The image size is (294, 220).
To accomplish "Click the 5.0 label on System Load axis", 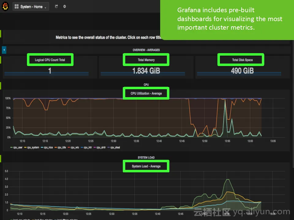I will 6,171.
